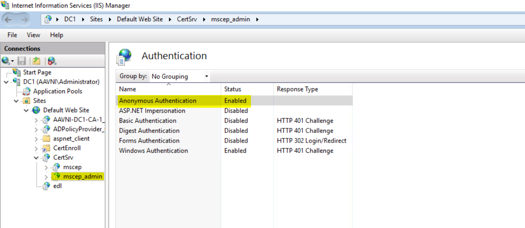Open the Start Page node

tap(37, 72)
